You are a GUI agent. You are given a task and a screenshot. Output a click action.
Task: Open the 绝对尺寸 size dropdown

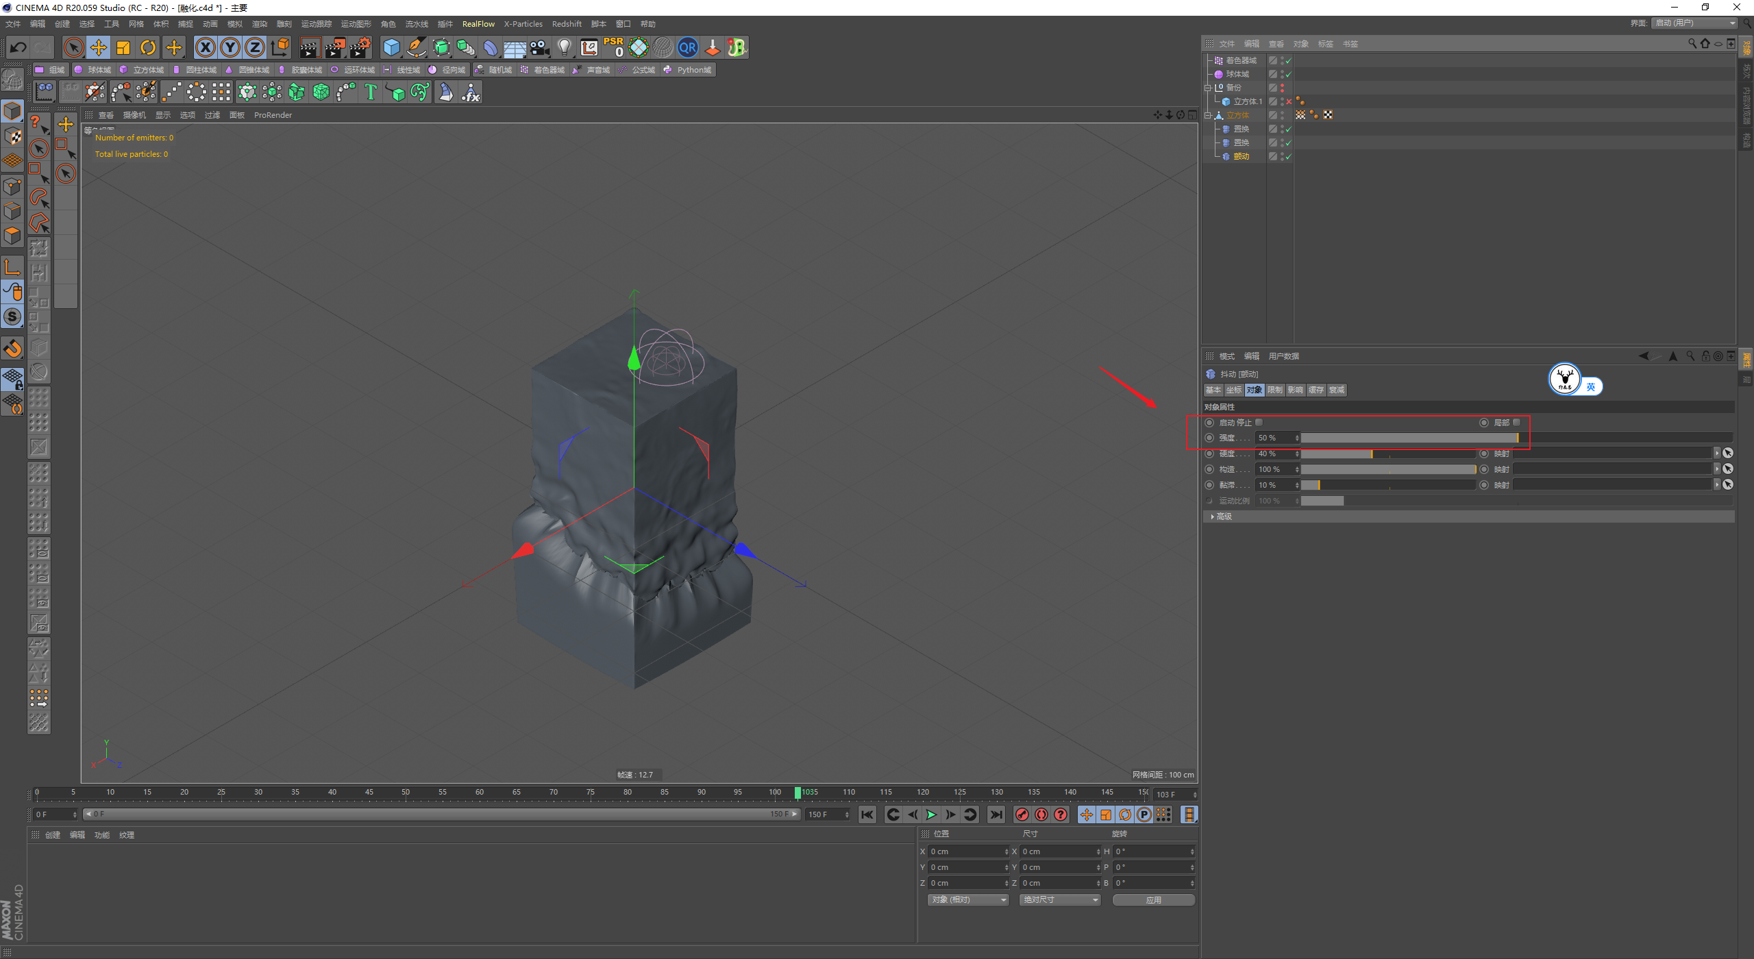(x=1059, y=899)
